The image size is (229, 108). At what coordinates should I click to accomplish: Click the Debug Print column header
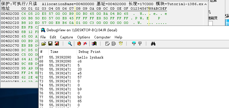click(x=90, y=52)
